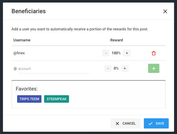The image size is (177, 134).
Task: Click the Beneficiaries dialog title
Action: [x=29, y=11]
